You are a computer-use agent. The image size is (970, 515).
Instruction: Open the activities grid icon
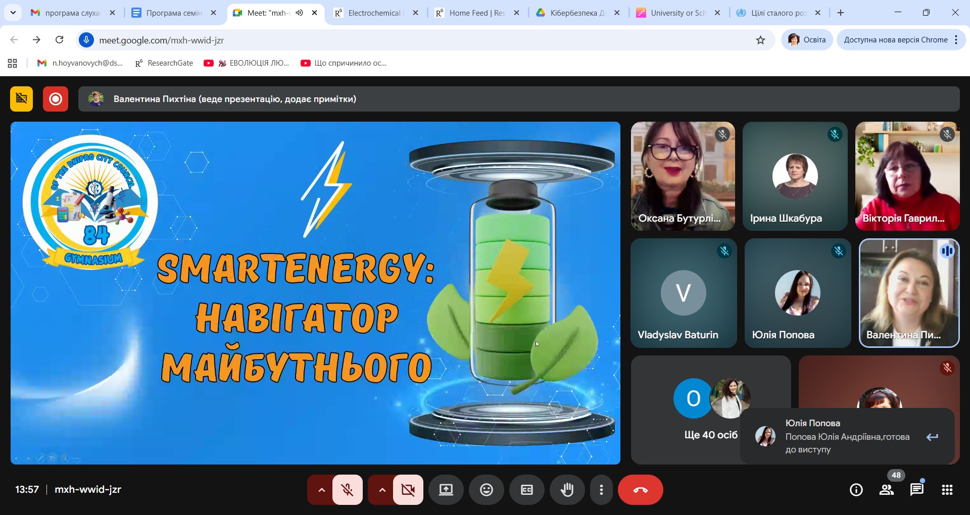tap(947, 490)
